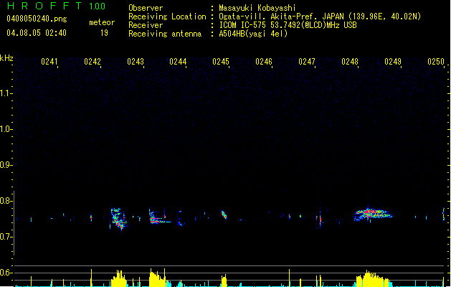The width and height of the screenshot is (451, 287).
Task: Click the yellow power peak below 0248 echo
Action: 374,278
